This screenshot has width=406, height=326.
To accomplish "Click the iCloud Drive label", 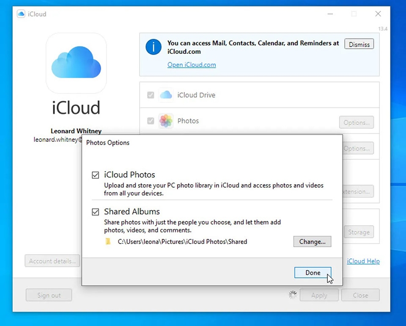I will point(196,95).
